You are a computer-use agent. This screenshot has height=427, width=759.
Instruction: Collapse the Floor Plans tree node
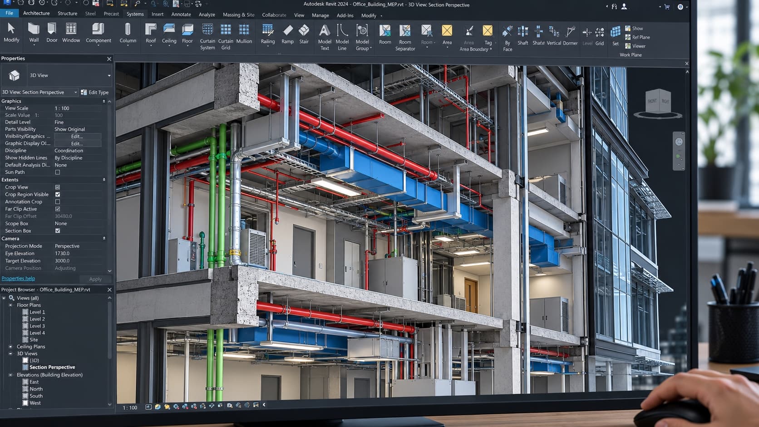coord(10,305)
